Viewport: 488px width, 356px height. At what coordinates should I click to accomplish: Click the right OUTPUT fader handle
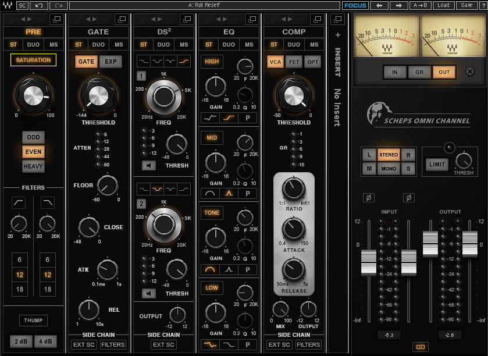(x=470, y=244)
